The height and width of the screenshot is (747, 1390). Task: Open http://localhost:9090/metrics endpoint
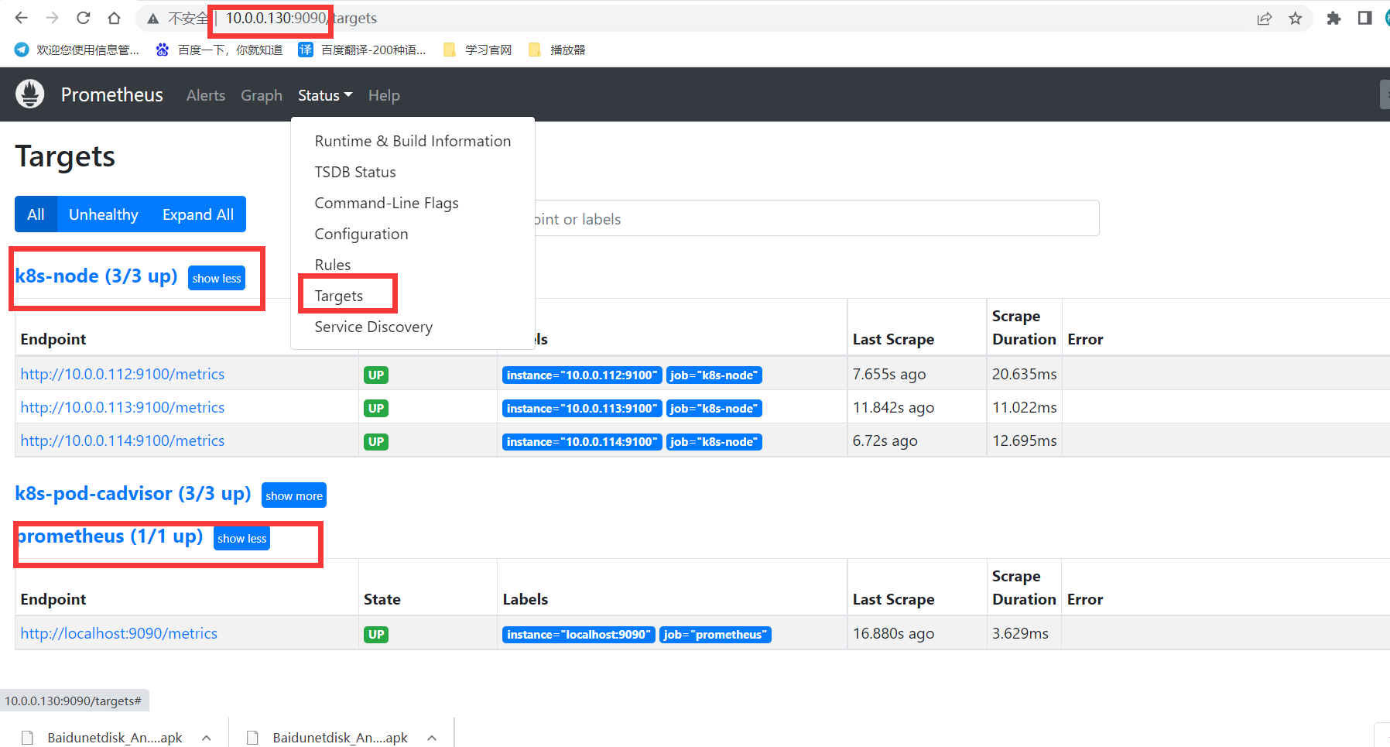118,633
